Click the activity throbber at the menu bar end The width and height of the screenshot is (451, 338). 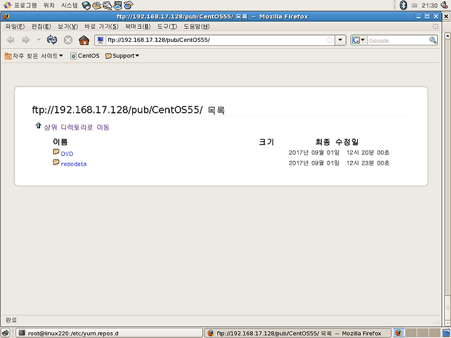435,26
